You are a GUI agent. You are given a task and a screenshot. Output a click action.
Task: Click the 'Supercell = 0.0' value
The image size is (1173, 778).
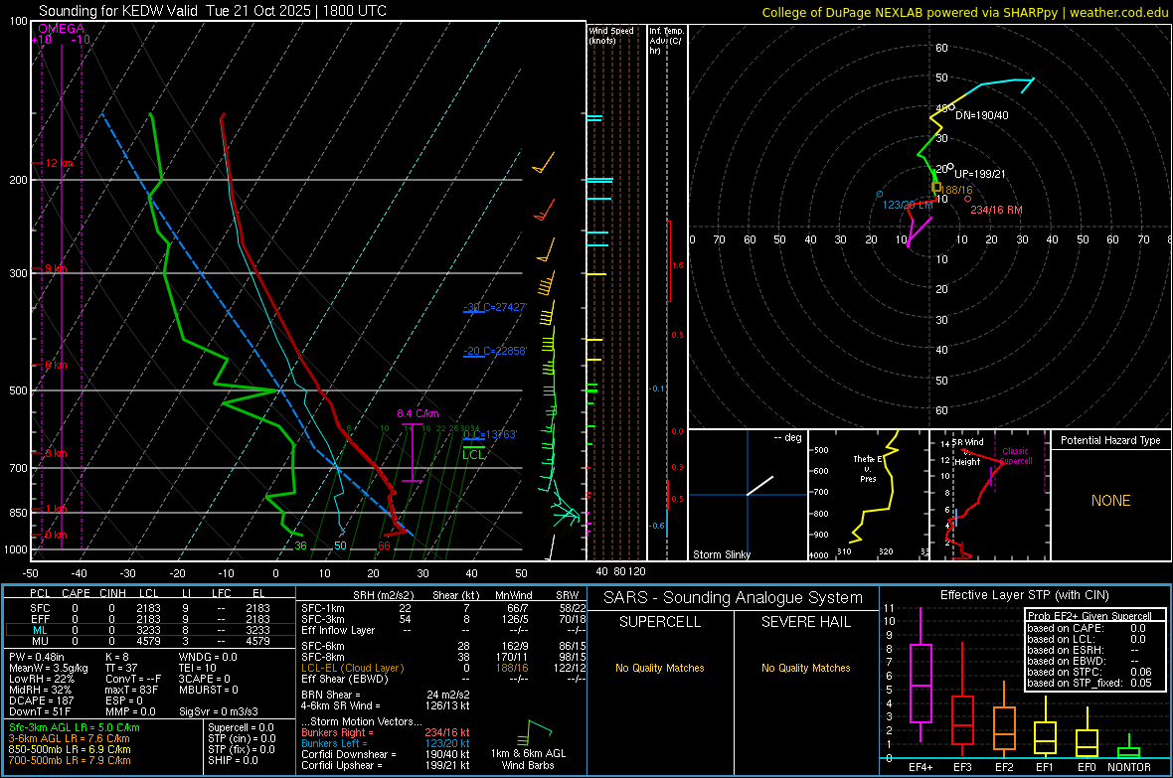(x=241, y=727)
